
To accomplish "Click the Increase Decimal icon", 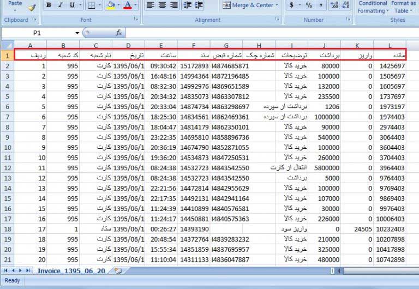I will 334,5.
